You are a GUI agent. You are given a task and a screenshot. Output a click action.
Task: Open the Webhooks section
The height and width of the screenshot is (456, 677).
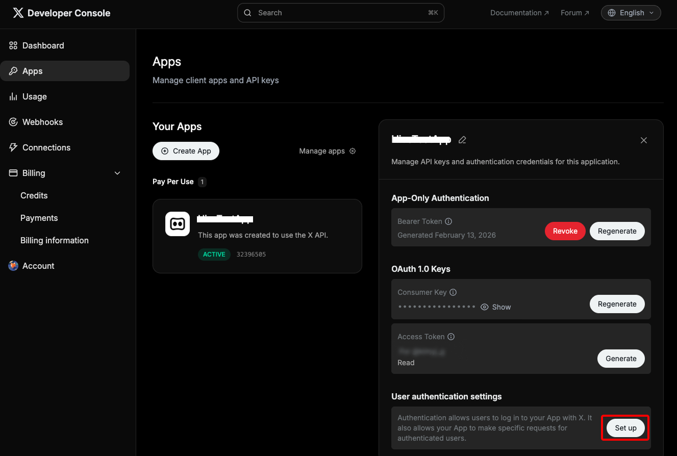(x=42, y=122)
